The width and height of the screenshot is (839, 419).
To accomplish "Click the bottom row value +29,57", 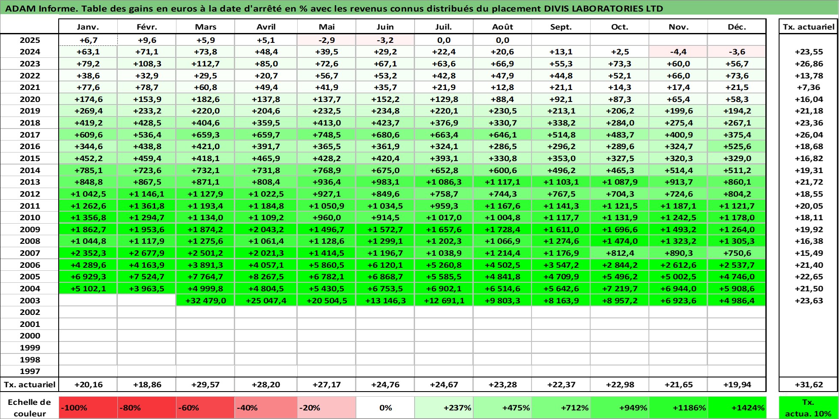I will click(x=205, y=384).
